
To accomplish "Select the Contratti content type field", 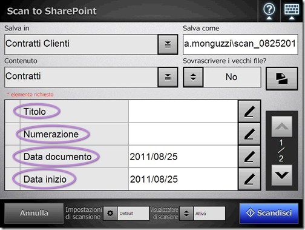I will 81,77.
